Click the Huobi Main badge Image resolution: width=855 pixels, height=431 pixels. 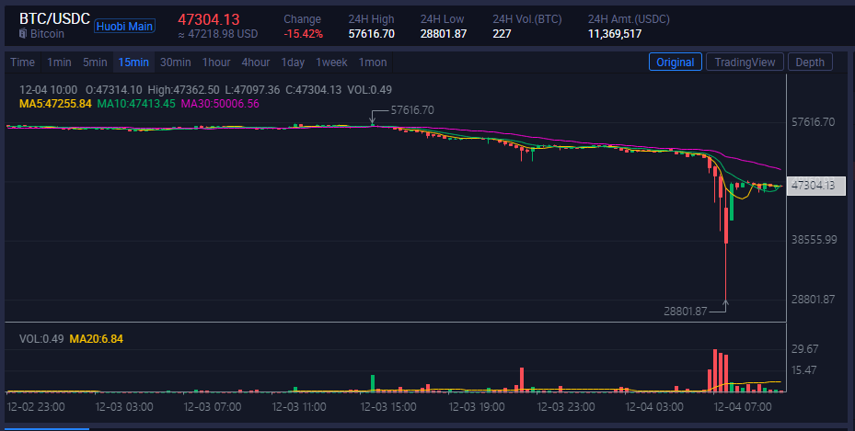124,26
